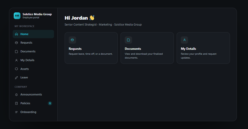The height and width of the screenshot is (129, 248).
Task: Click the Home house icon in sidebar
Action: 17,34
